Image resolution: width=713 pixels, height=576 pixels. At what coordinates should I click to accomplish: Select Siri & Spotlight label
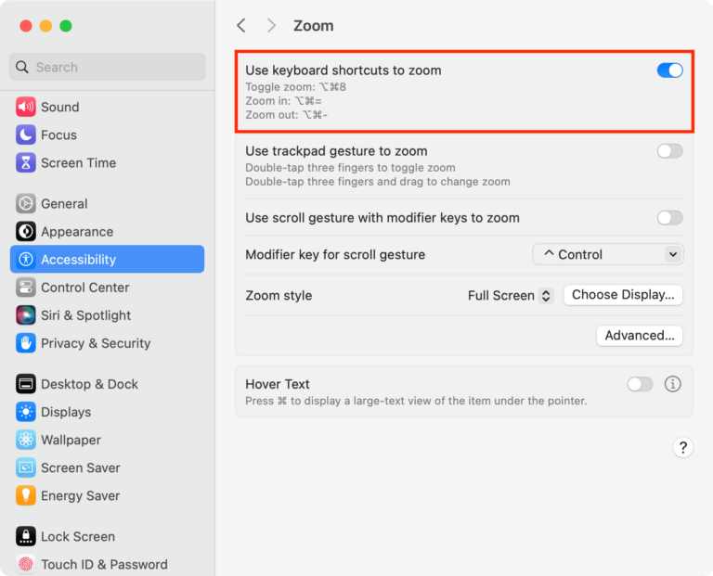click(x=86, y=315)
